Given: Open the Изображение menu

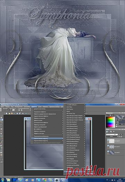Looking at the screenshot, I should (x=18, y=107).
